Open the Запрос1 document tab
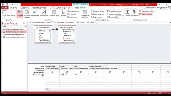Screen dimensions: 171x96 point(81,22)
